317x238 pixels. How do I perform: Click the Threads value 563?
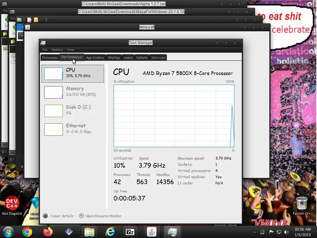click(142, 182)
